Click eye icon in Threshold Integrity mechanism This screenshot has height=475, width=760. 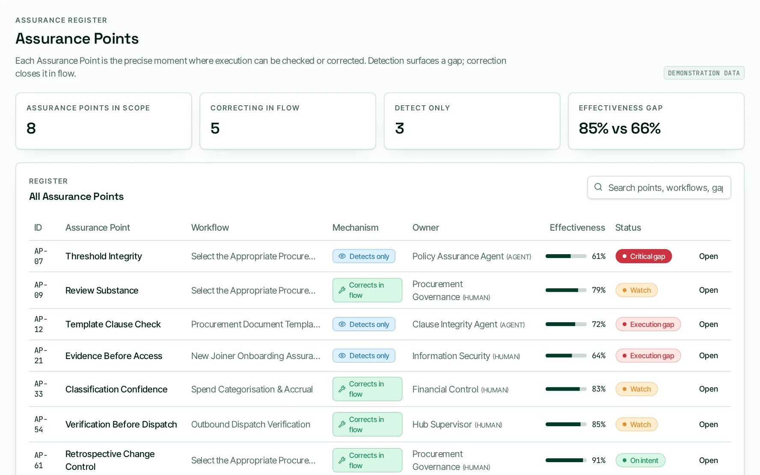tap(342, 256)
